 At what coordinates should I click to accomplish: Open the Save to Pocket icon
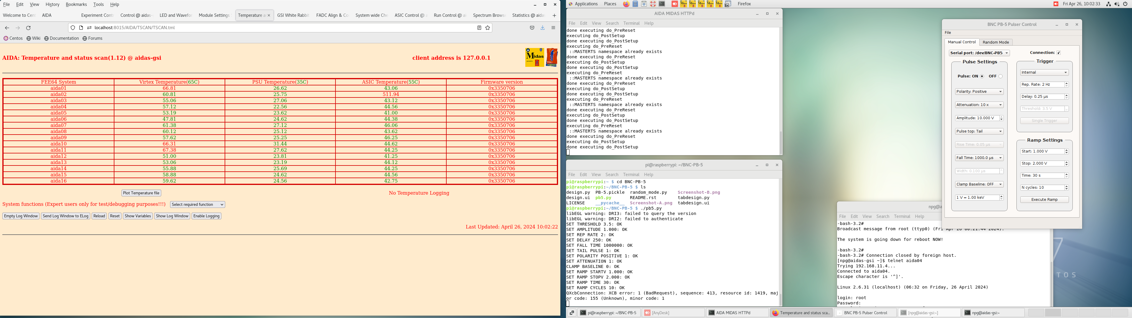532,28
